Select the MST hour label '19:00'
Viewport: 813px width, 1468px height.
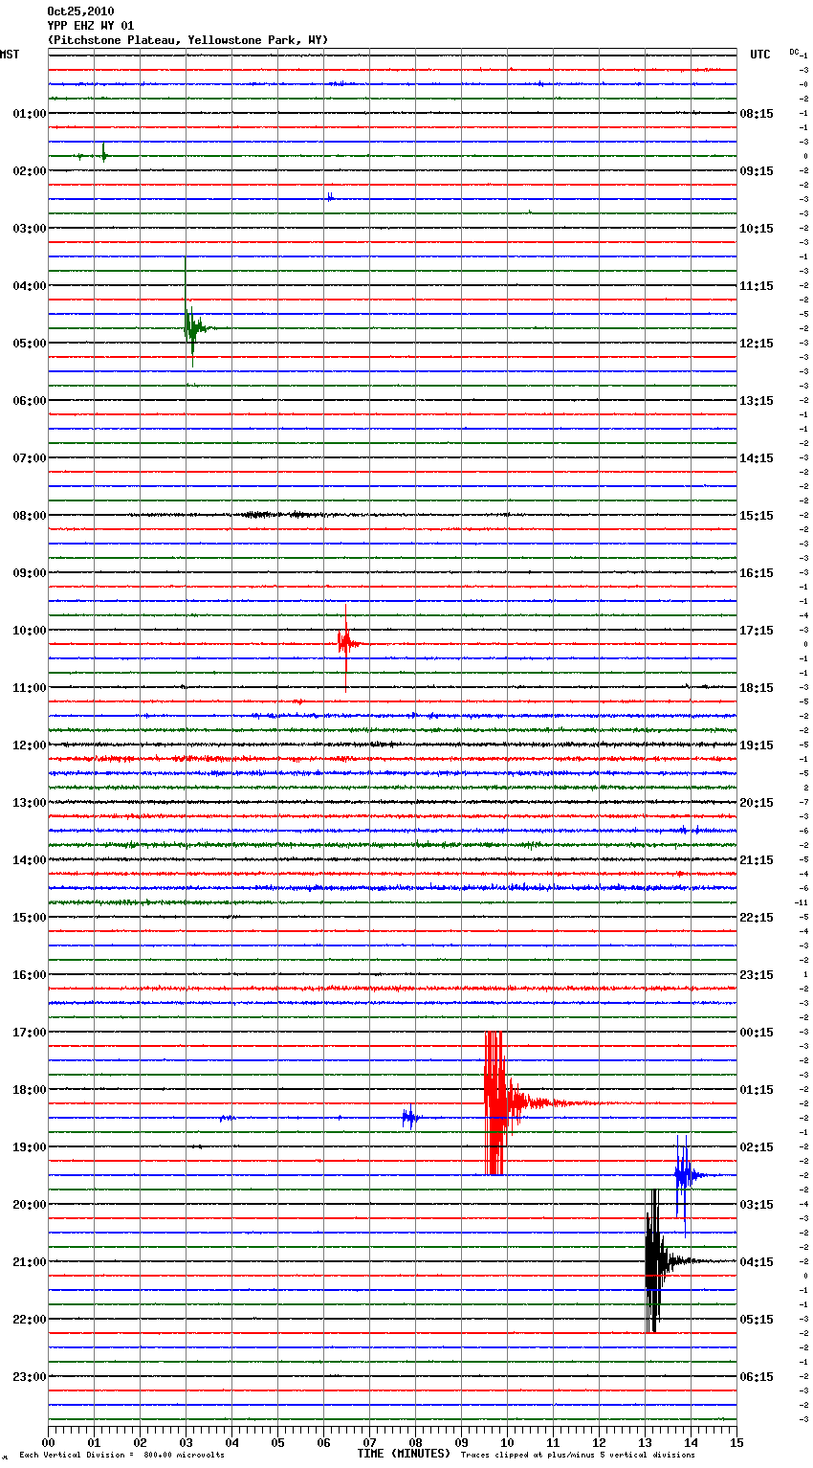[x=29, y=1147]
